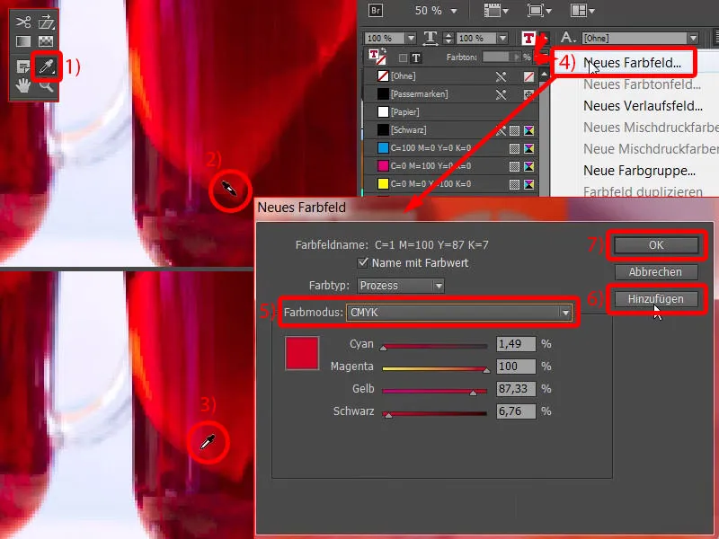Select the Free Transform tool
This screenshot has height=539, width=719.
click(46, 22)
